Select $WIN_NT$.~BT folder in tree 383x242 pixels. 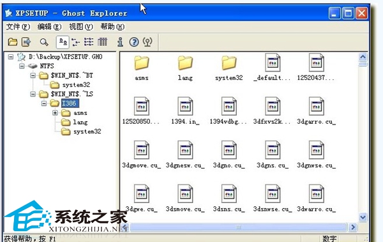[x=71, y=75]
